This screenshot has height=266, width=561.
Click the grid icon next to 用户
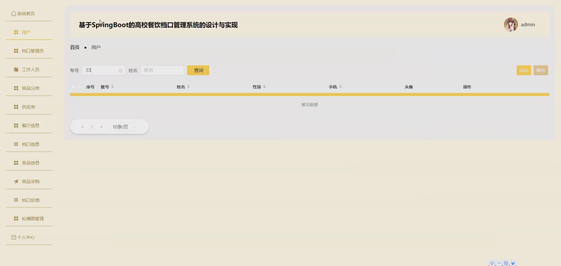[x=16, y=32]
